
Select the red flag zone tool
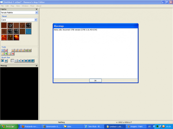point(13,54)
